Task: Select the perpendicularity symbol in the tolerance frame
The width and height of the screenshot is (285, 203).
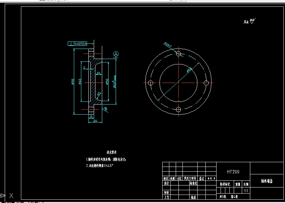Action: click(x=71, y=43)
